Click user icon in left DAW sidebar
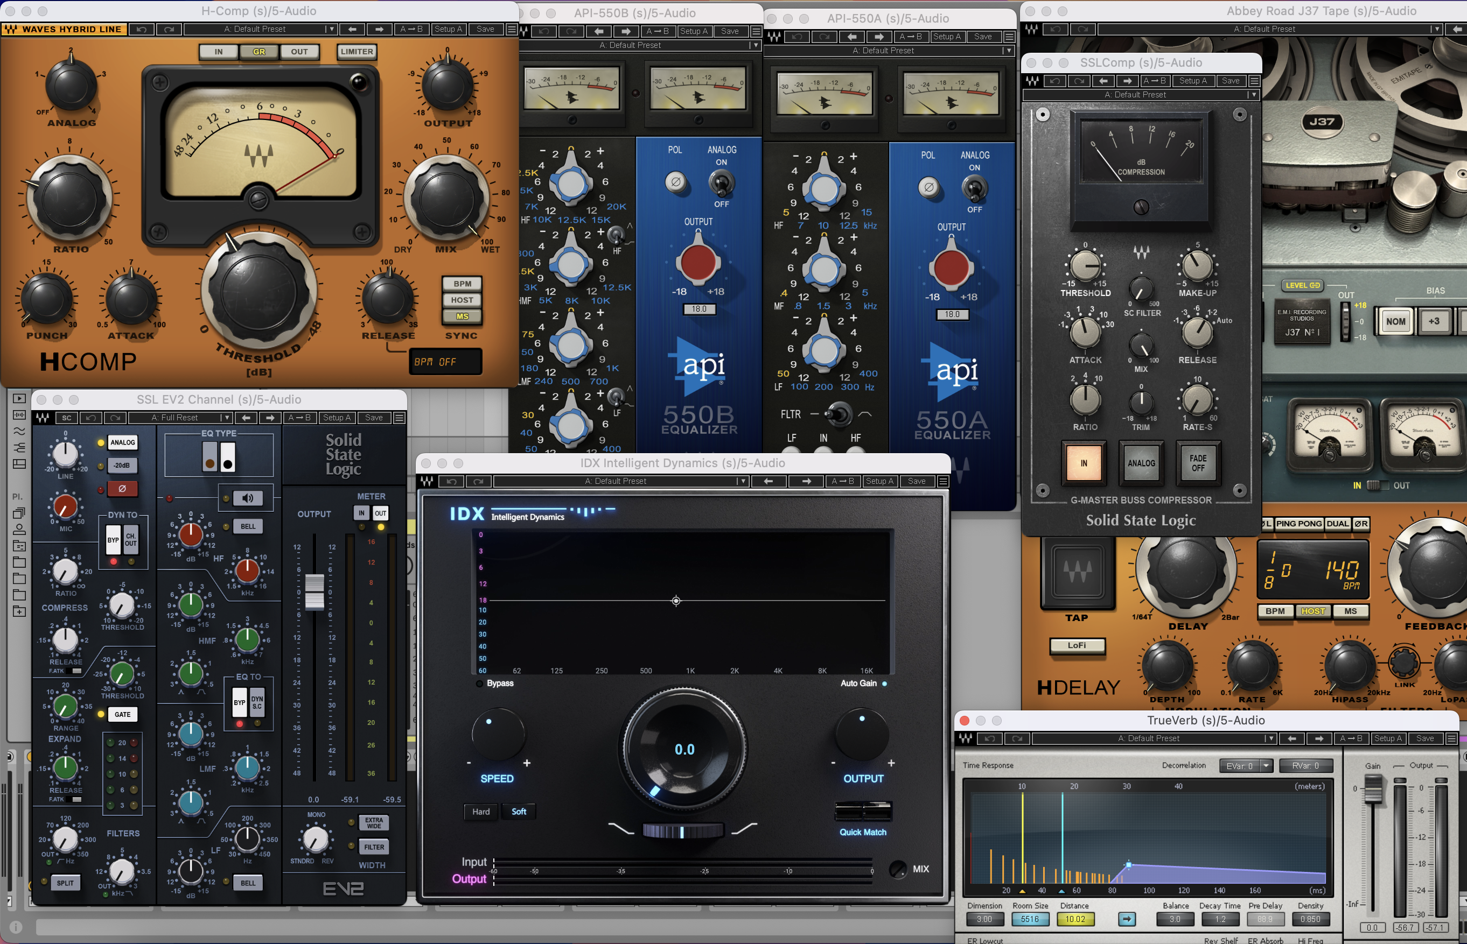The image size is (1467, 944). click(x=19, y=529)
